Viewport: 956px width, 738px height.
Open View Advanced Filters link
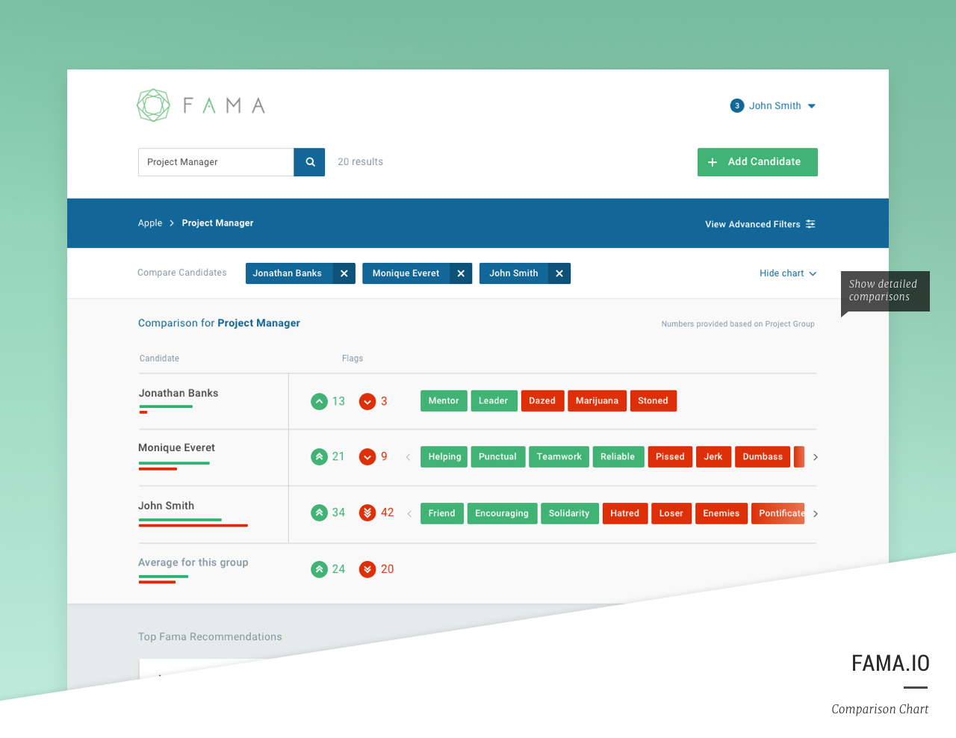(x=752, y=224)
